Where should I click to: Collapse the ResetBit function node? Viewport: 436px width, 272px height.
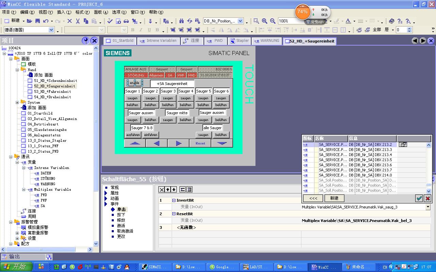pos(174,214)
